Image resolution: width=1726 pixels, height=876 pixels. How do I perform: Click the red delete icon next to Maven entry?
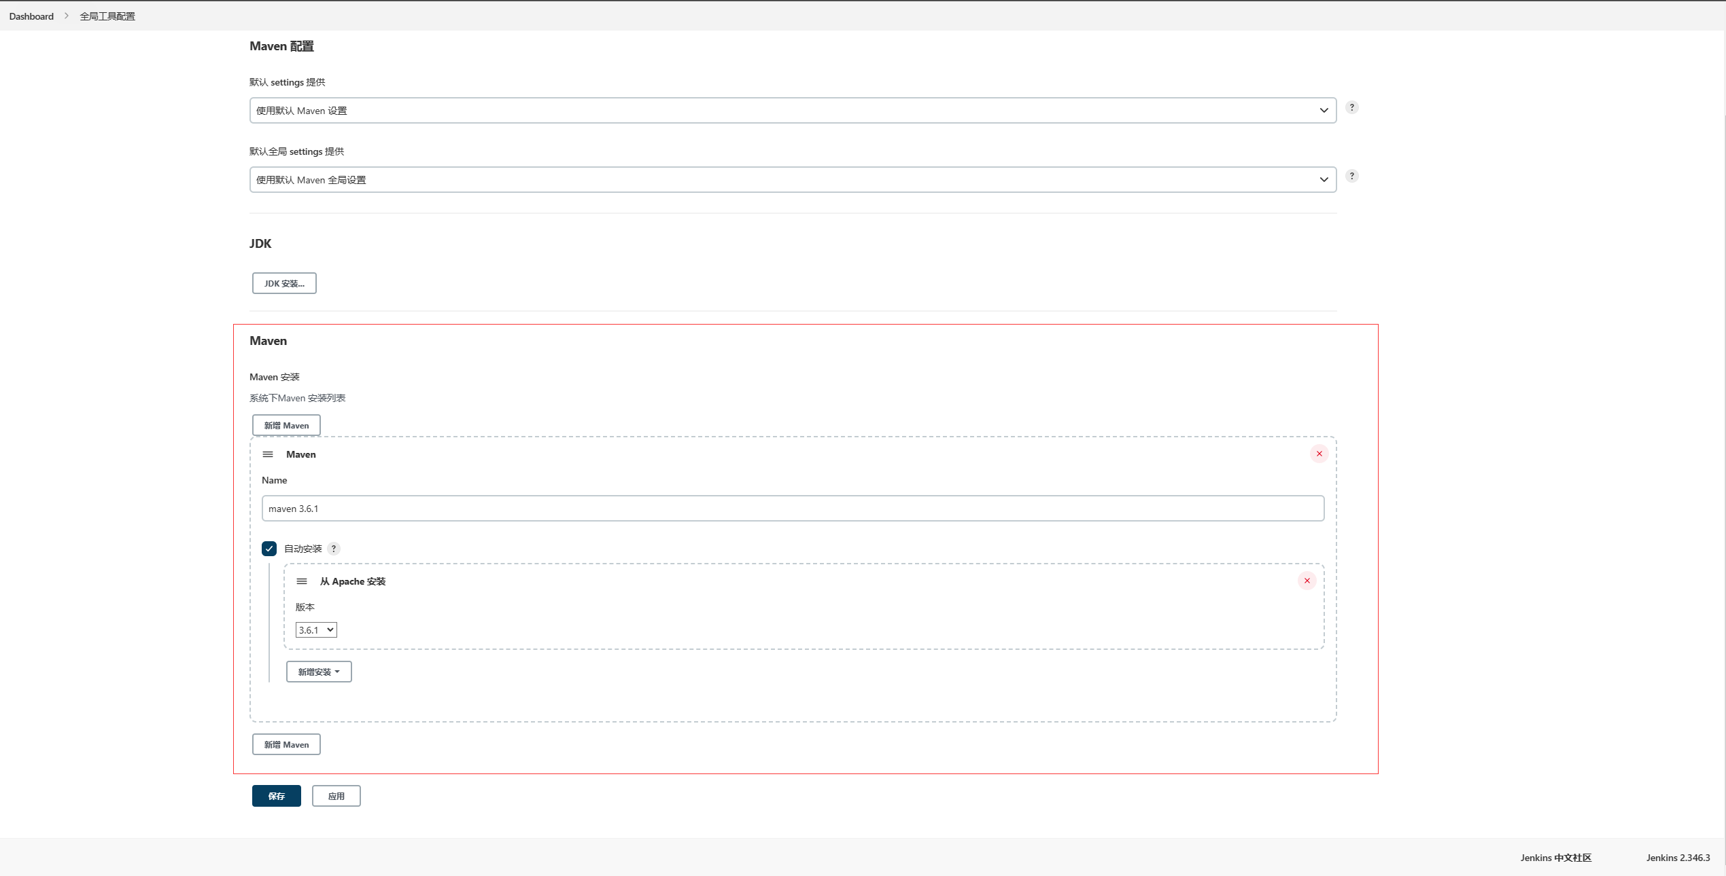pos(1319,454)
